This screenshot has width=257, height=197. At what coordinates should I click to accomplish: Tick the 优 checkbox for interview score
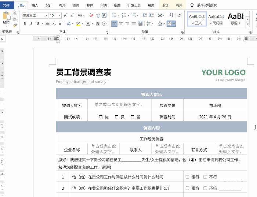click(x=101, y=117)
